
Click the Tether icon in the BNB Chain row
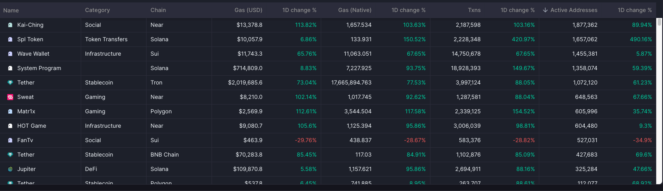(10, 155)
